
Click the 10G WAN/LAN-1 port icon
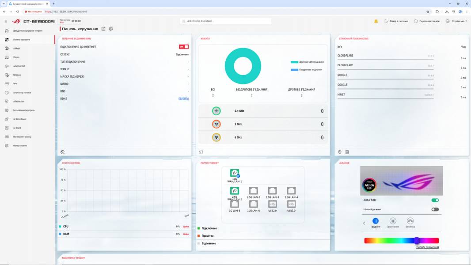pyautogui.click(x=235, y=173)
